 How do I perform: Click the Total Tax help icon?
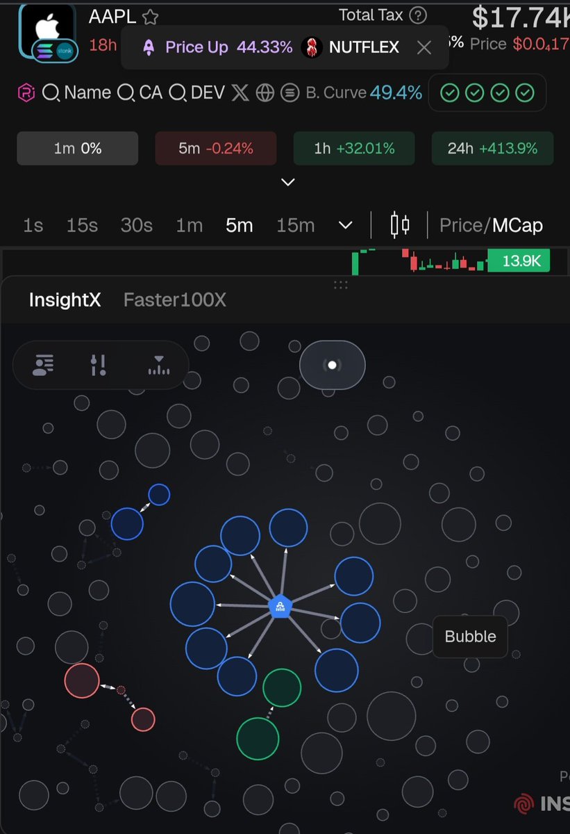click(417, 15)
